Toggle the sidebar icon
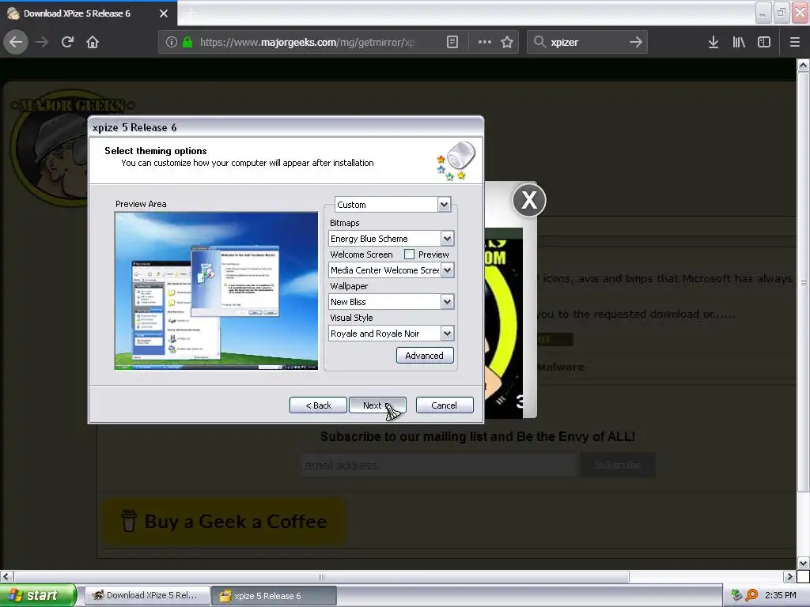 pyautogui.click(x=764, y=42)
